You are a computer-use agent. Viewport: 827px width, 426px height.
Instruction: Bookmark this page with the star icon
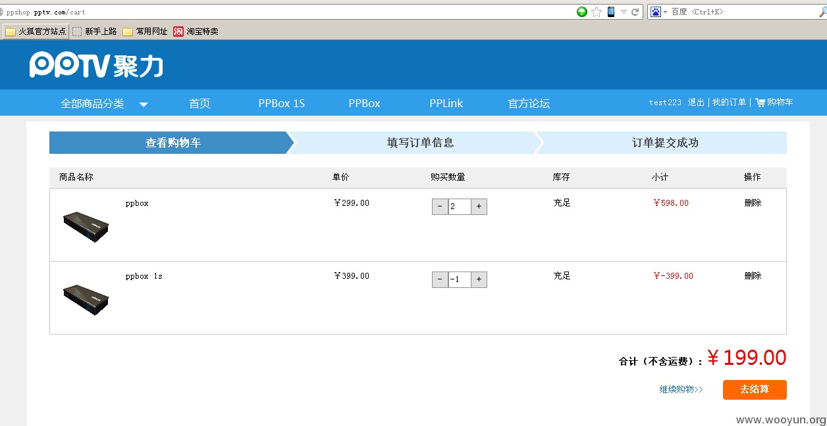click(597, 12)
